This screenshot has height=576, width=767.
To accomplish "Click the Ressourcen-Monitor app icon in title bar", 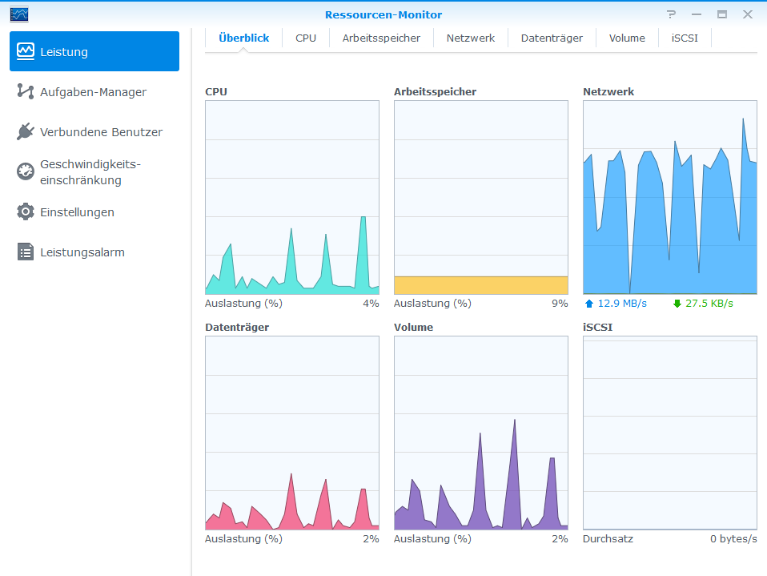I will (x=19, y=14).
